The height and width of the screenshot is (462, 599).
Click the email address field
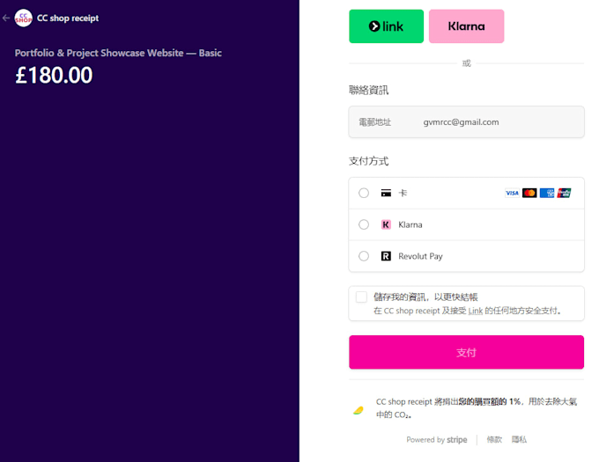(467, 122)
